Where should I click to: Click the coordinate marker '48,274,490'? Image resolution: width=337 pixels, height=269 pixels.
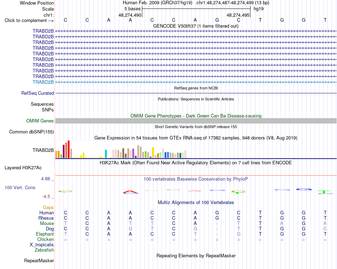(x=130, y=15)
